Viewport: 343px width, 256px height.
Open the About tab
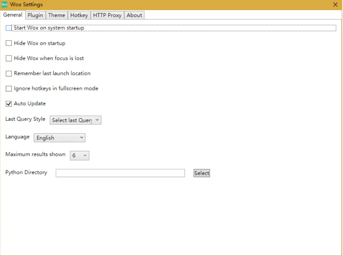click(134, 15)
